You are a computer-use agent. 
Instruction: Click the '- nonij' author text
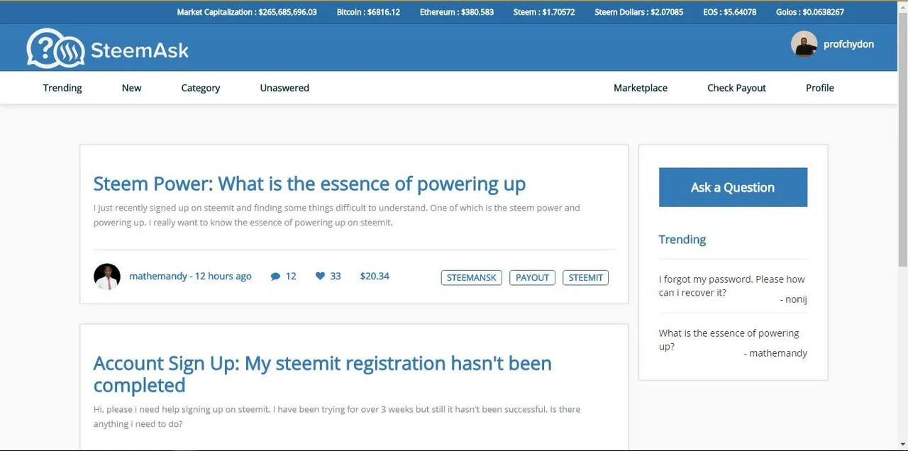click(x=794, y=299)
